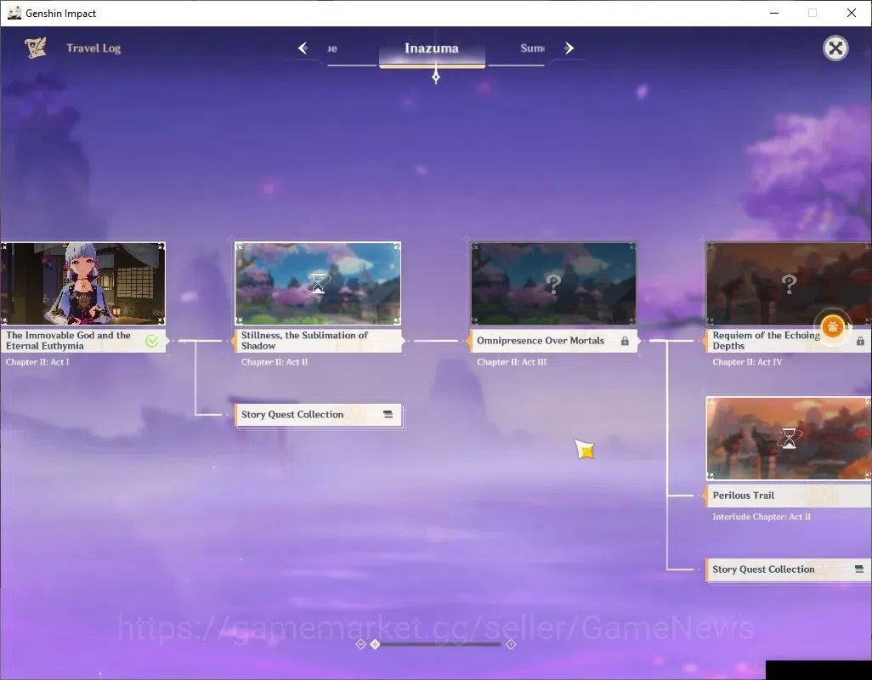The height and width of the screenshot is (680, 872).
Task: Click Genshin Impact window title icon
Action: (x=14, y=13)
